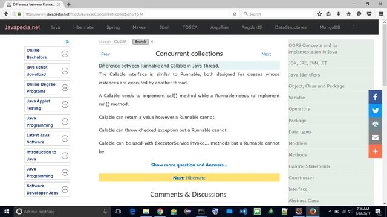This screenshot has height=217, width=387.
Task: Open the Hibernate nav menu
Action: [83, 27]
